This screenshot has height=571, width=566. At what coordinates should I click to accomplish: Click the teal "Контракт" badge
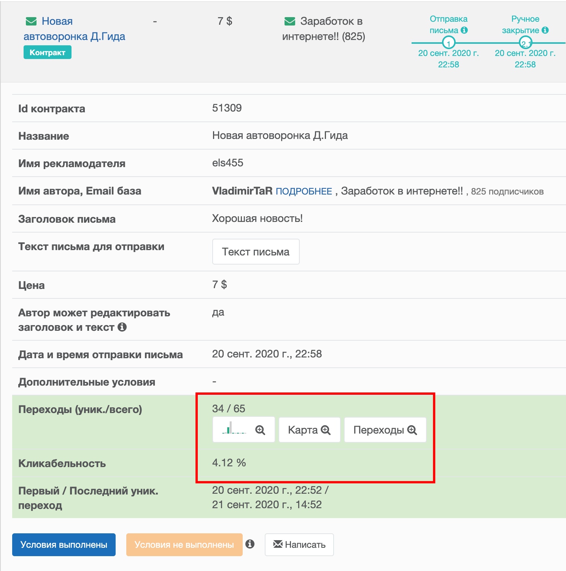[x=48, y=53]
